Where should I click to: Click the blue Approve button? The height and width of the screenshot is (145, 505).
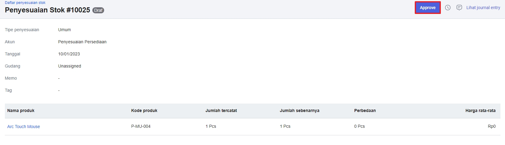click(427, 8)
